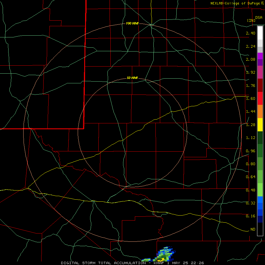Click the green swatch beside 0.96
The image size is (265, 265).
point(260,151)
